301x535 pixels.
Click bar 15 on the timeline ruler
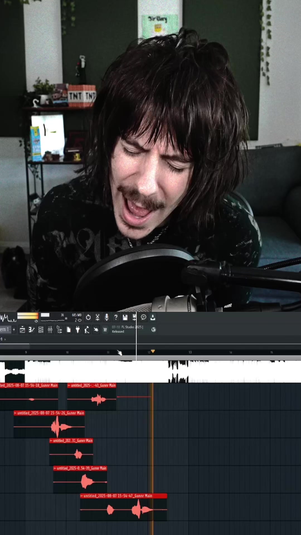pos(272,352)
